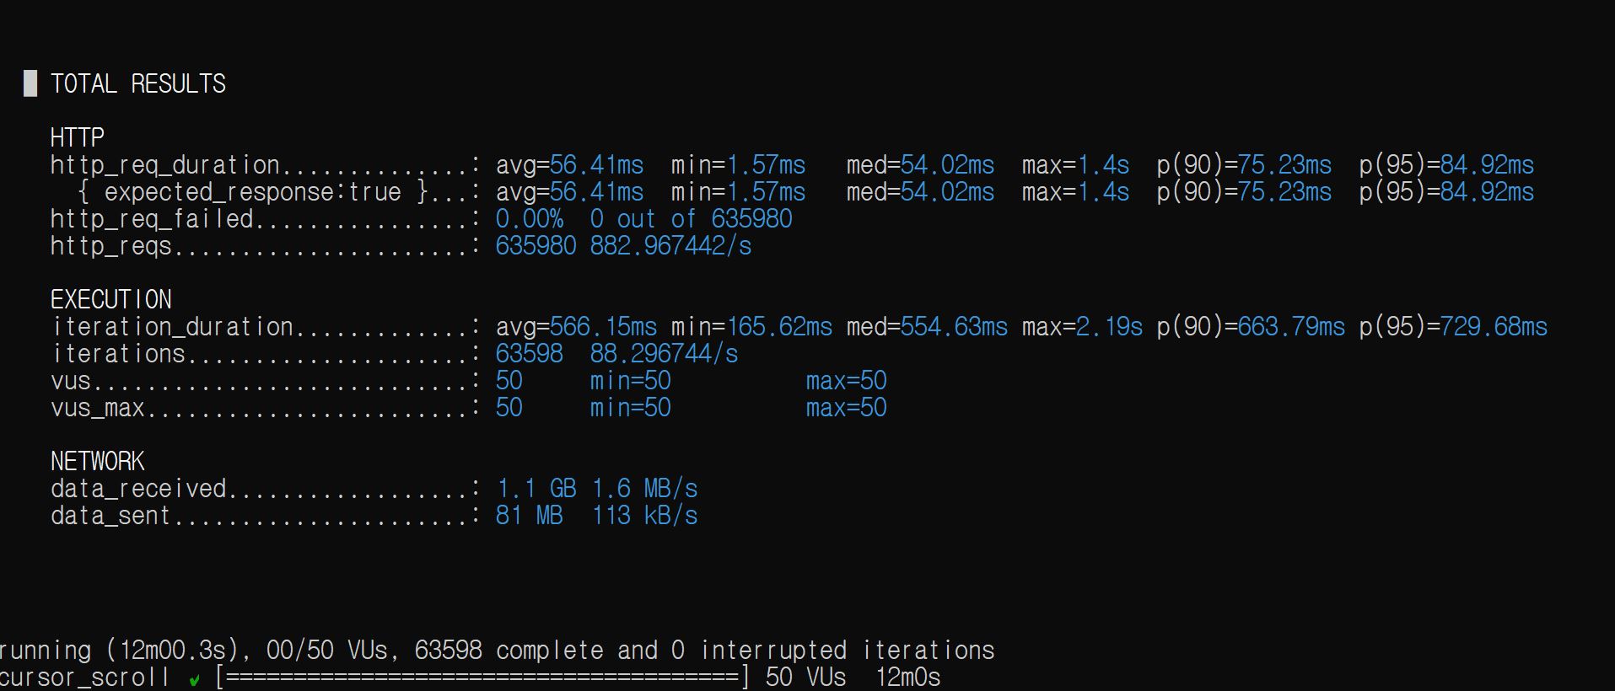Click the HTTP section heading
Image resolution: width=1615 pixels, height=691 pixels.
point(78,137)
